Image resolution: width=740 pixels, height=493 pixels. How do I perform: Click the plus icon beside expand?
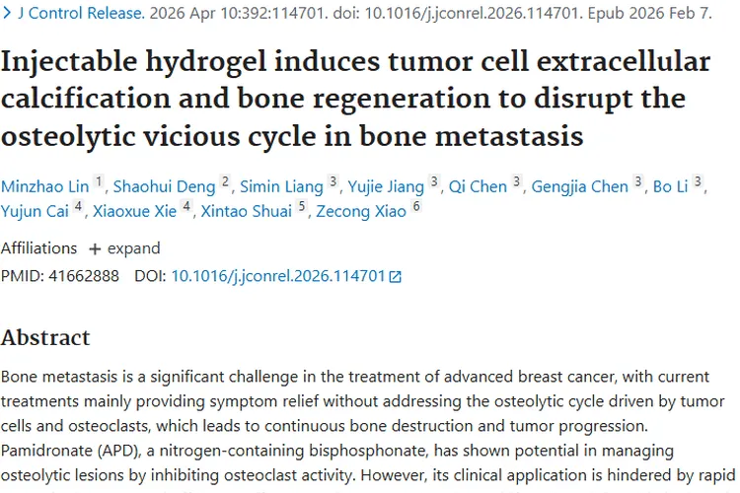click(95, 247)
